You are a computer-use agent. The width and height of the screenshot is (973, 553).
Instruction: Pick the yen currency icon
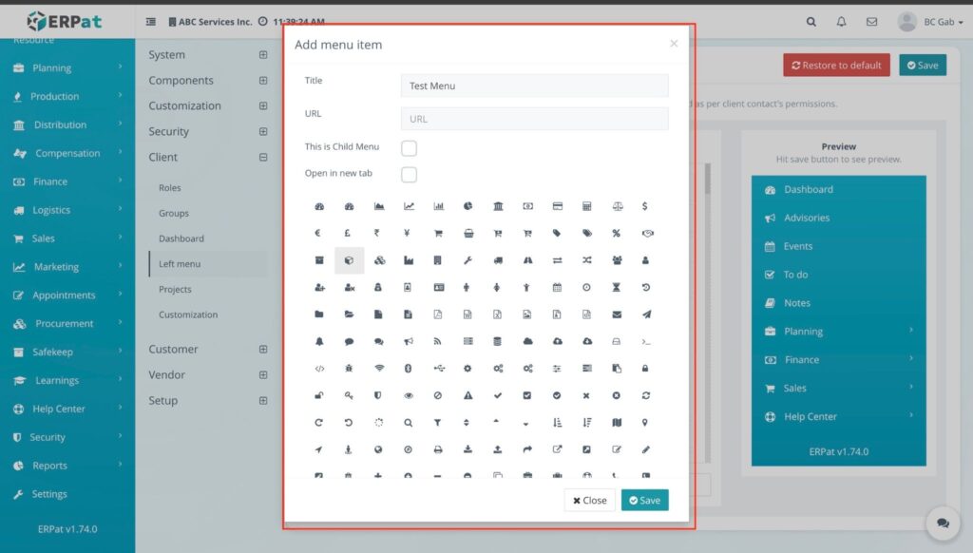click(407, 234)
